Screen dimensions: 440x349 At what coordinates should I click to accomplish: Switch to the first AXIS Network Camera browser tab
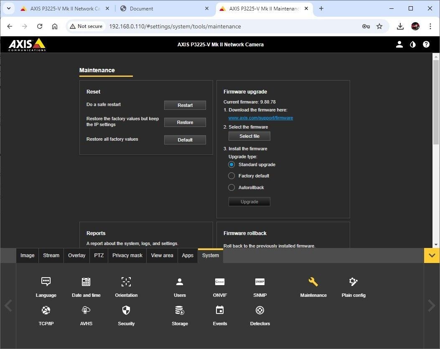click(x=64, y=9)
